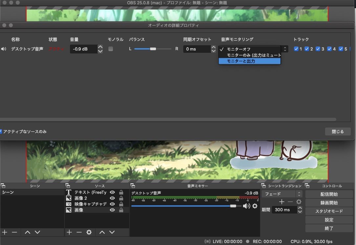Pop out the 音声ミキサー dock panel

[x=133, y=186]
